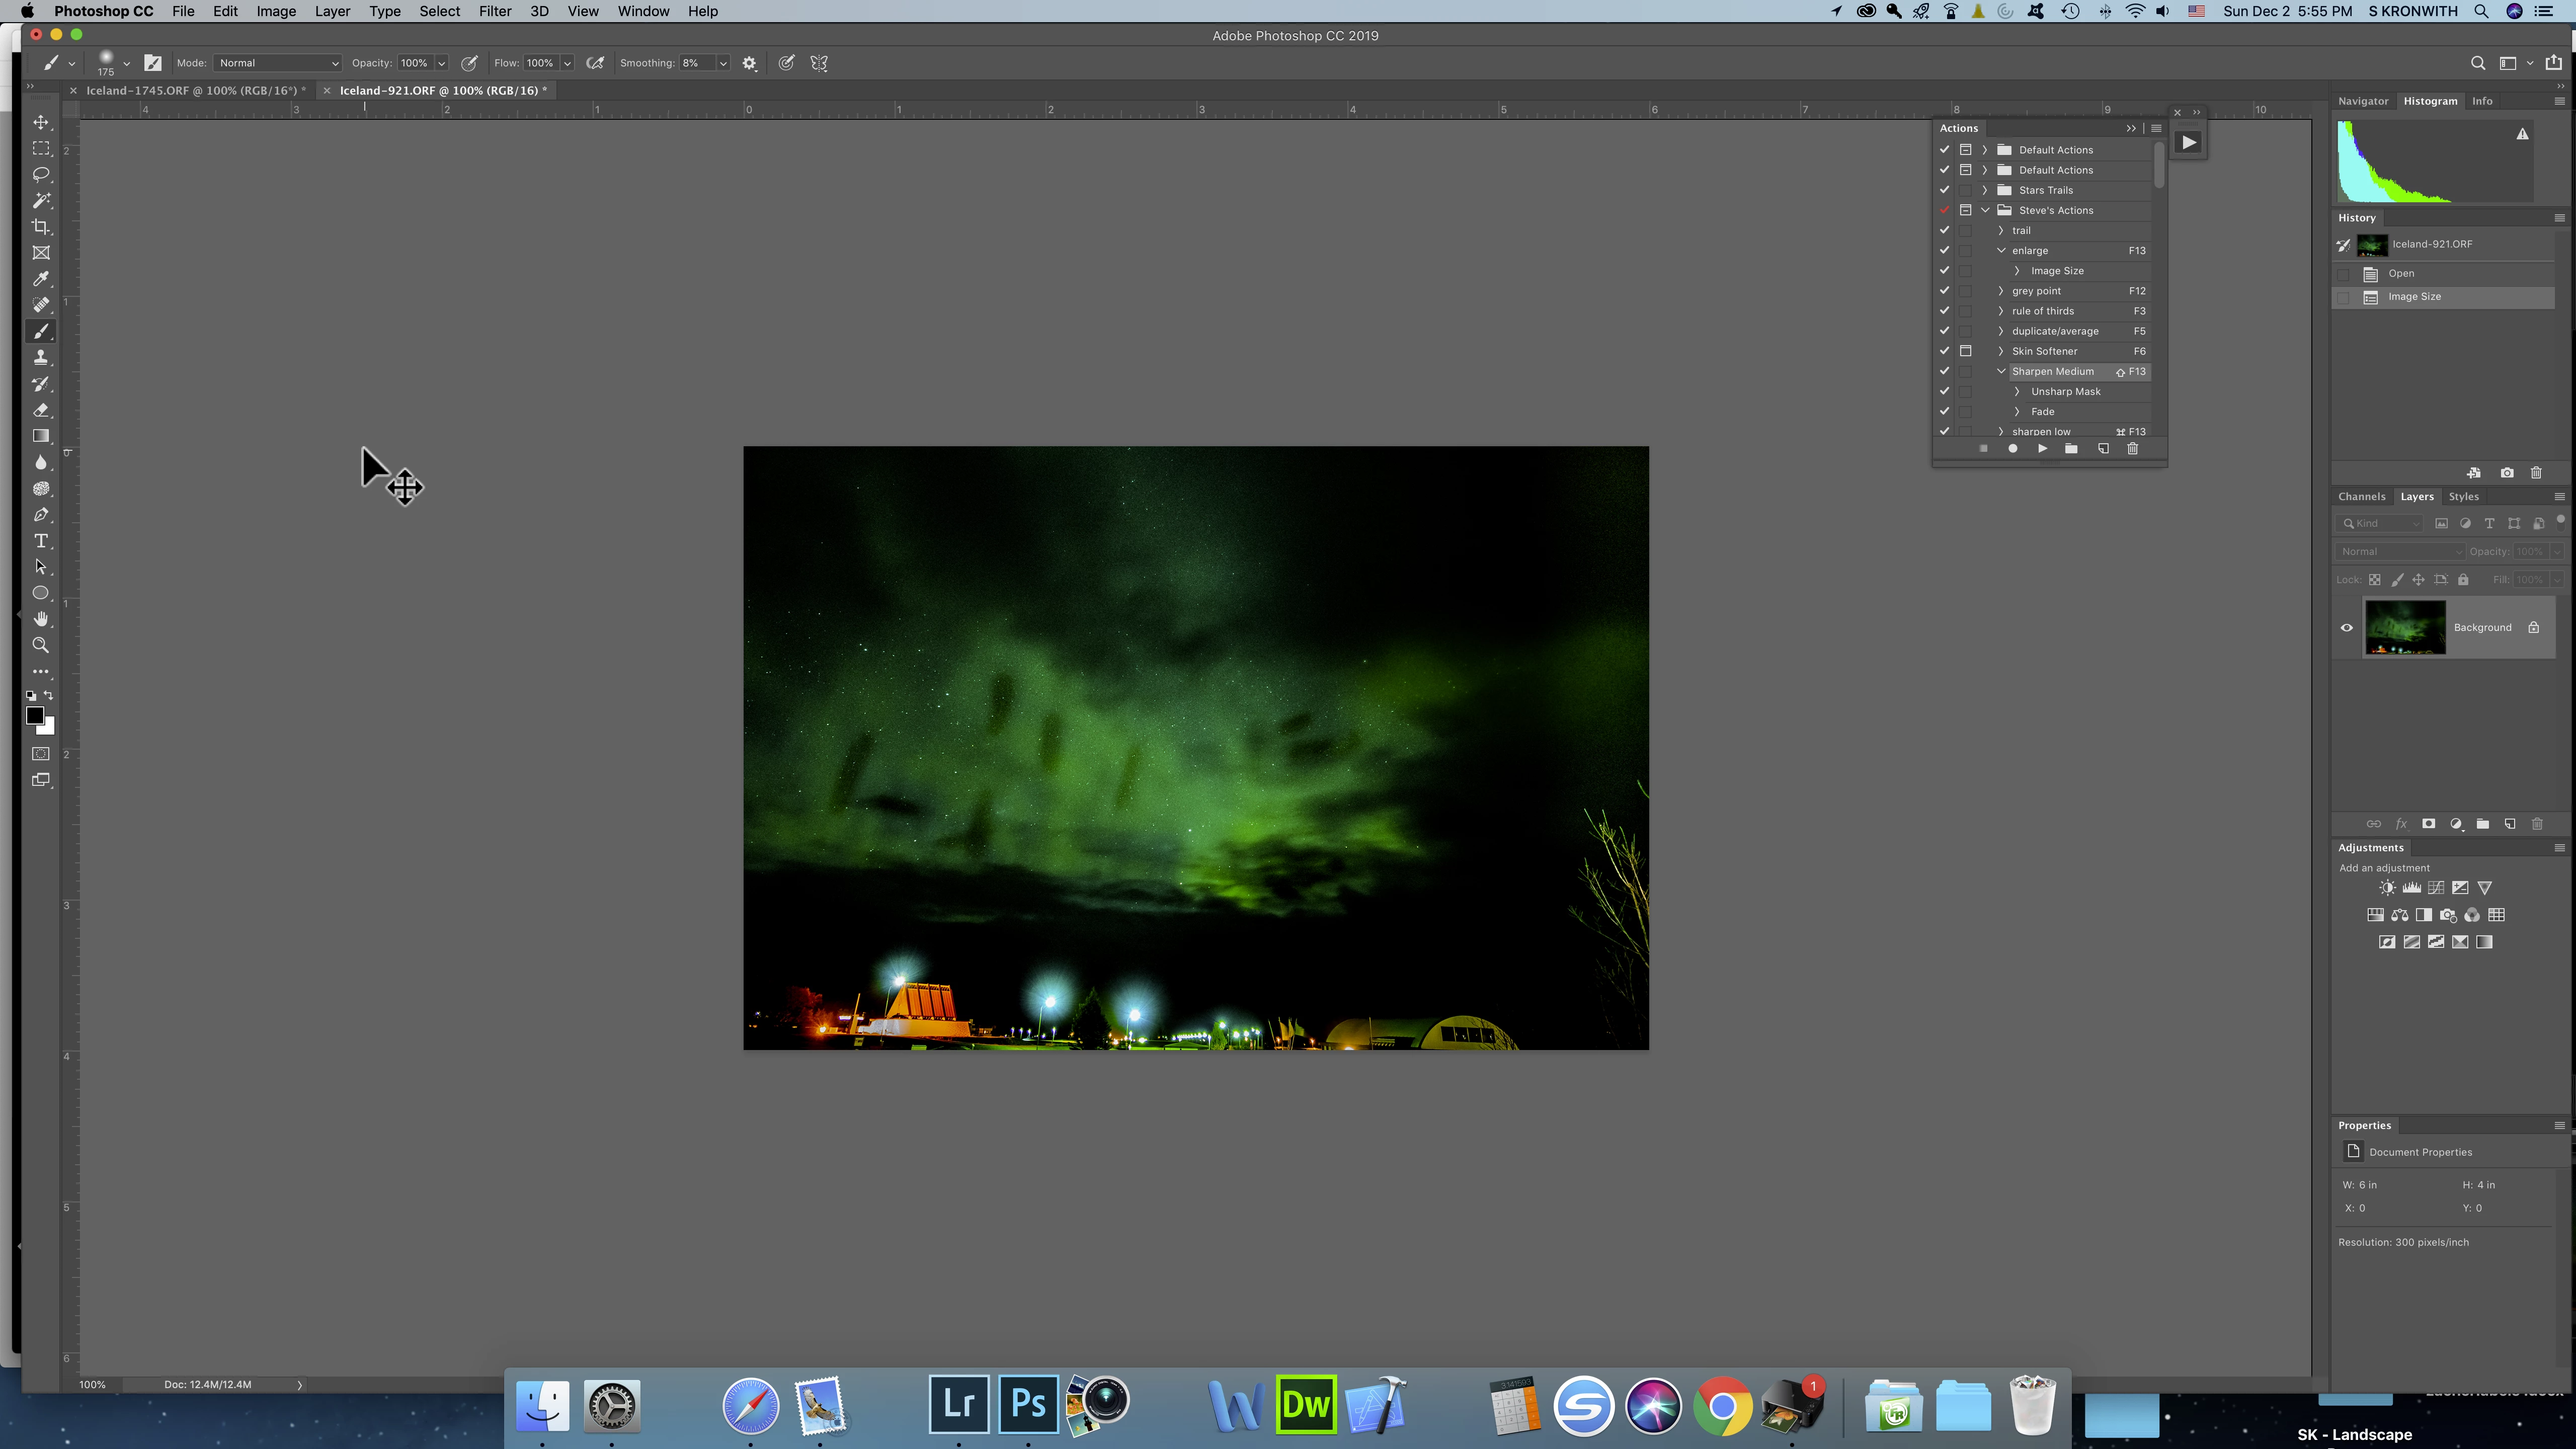Image resolution: width=2576 pixels, height=1449 pixels.
Task: Open the Filter menu
Action: [494, 11]
